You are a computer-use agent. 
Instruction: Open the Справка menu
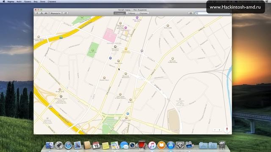pyautogui.click(x=52, y=1)
